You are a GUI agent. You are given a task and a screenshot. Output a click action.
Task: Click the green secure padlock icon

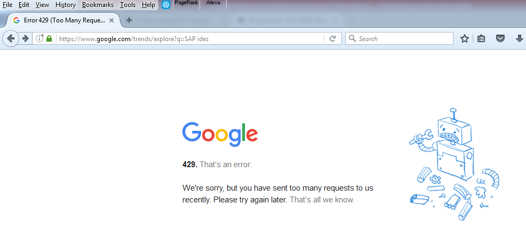click(x=49, y=38)
